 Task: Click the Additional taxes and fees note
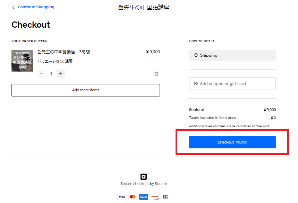[229, 126]
